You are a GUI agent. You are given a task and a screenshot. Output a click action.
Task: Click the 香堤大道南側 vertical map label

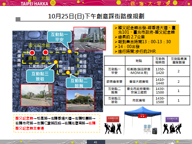pos(83,66)
